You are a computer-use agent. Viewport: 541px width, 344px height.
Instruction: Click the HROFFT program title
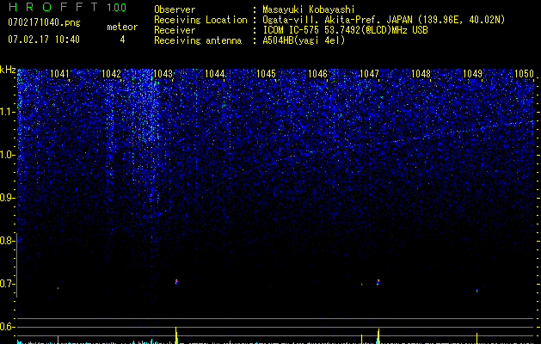53,7
